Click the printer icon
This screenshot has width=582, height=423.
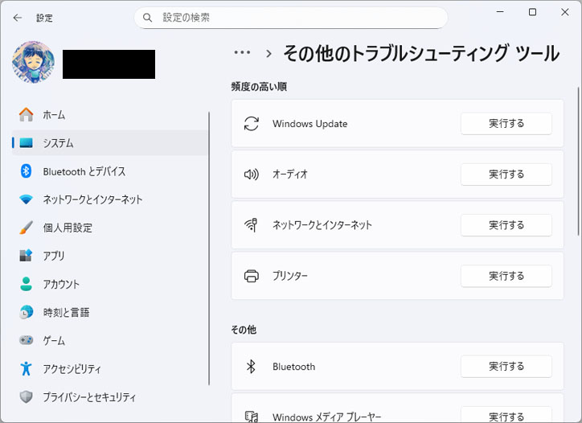[252, 276]
